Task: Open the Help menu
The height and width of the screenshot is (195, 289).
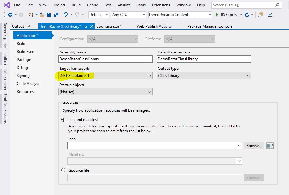Action: [x=201, y=5]
